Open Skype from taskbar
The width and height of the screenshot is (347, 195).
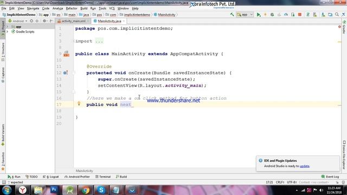coord(101,190)
